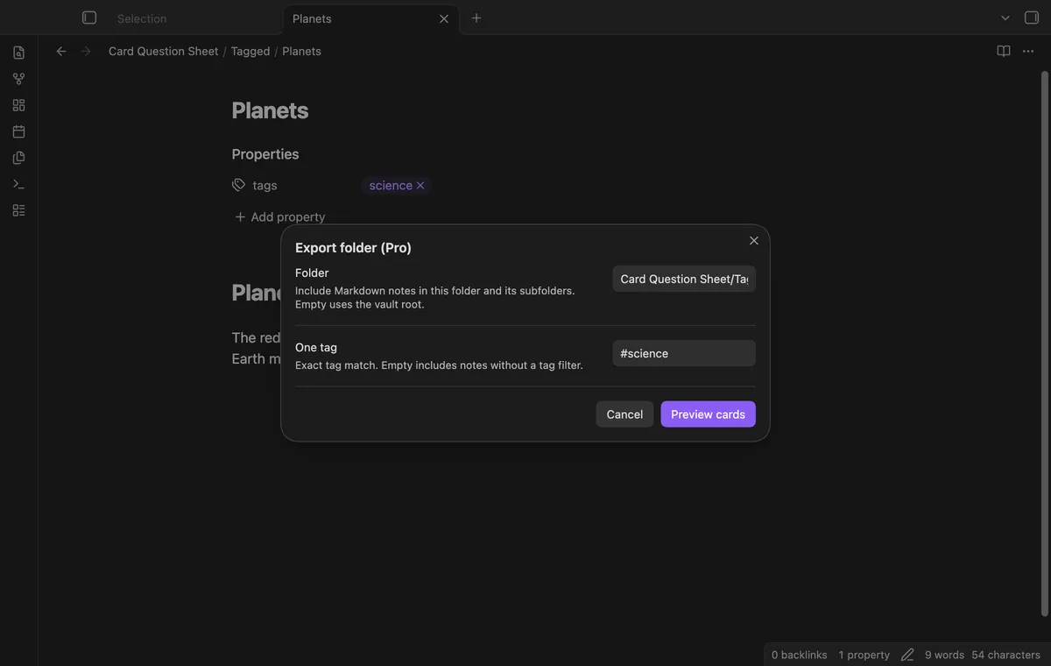
Task: Click Preview cards button
Action: [x=708, y=414]
